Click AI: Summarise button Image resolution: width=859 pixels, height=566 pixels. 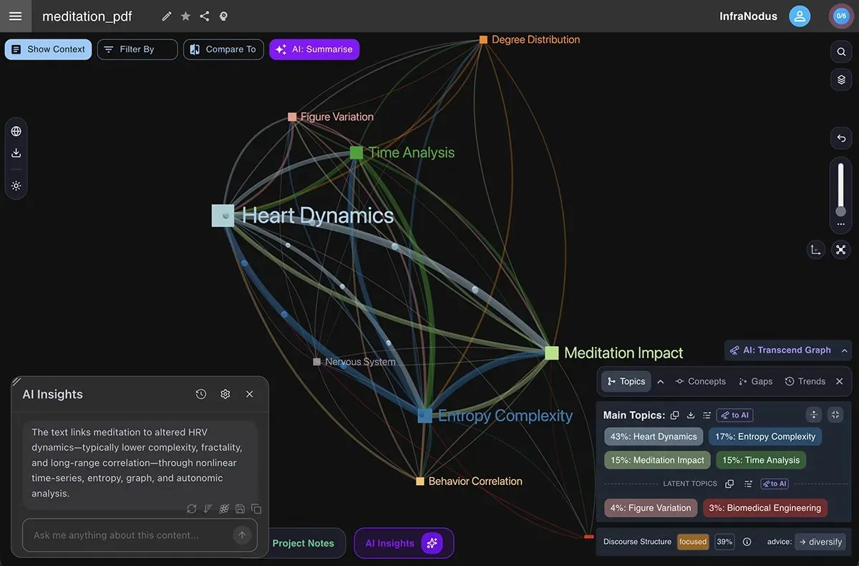pos(314,49)
